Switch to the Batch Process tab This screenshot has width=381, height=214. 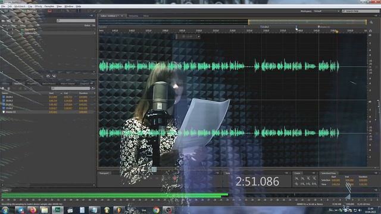click(x=49, y=83)
